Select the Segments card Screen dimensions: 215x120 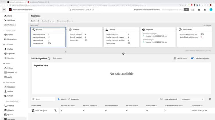[x=158, y=37]
